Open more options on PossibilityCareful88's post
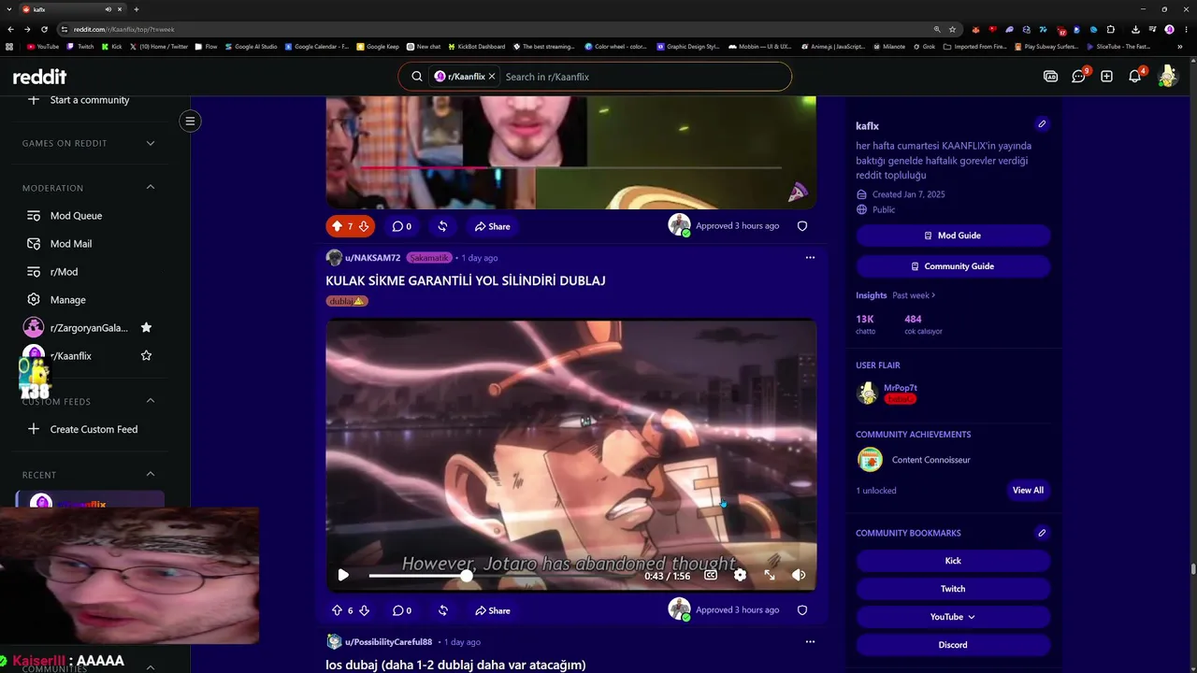 click(x=810, y=642)
